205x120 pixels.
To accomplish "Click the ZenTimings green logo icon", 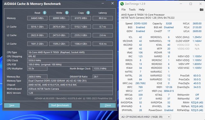I will [x=122, y=4].
